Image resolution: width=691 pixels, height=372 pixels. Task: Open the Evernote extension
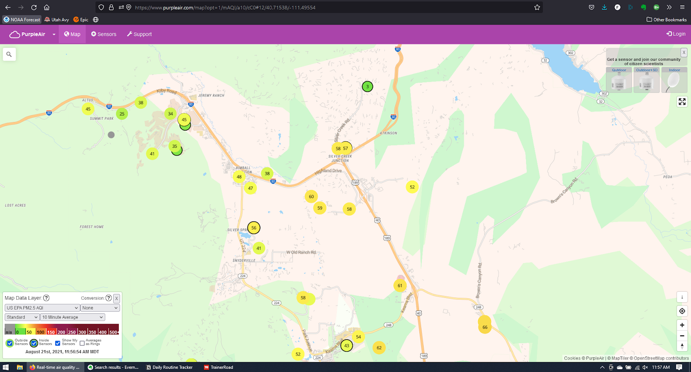point(643,7)
